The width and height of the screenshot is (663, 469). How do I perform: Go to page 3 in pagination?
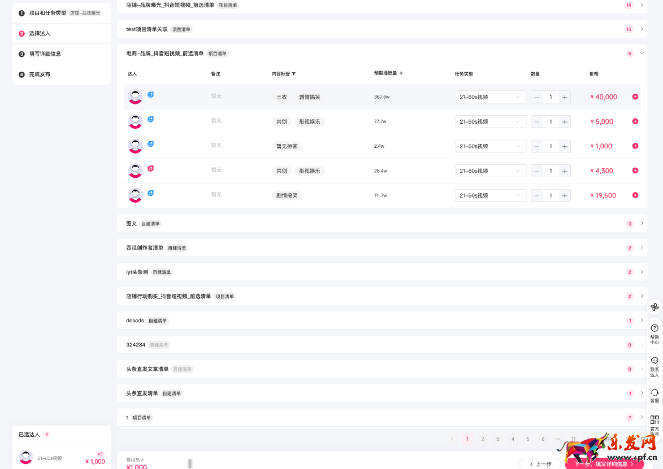click(497, 439)
